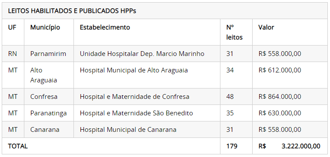Click the Valor column header
This screenshot has height=157, width=330.
coord(266,27)
